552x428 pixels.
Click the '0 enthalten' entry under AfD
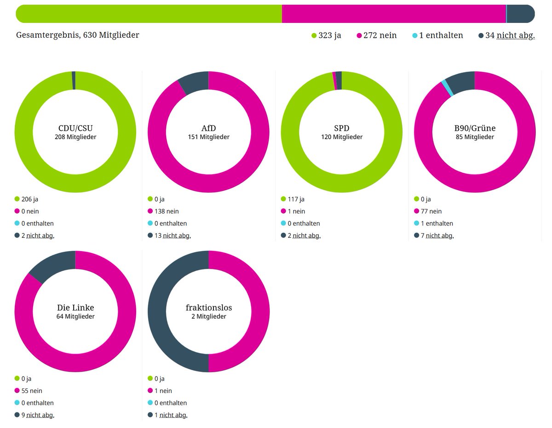click(x=171, y=223)
